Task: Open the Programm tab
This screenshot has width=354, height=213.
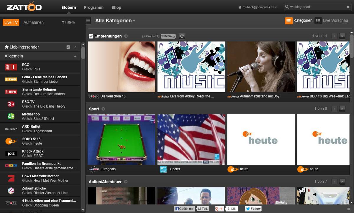Action: click(x=94, y=7)
